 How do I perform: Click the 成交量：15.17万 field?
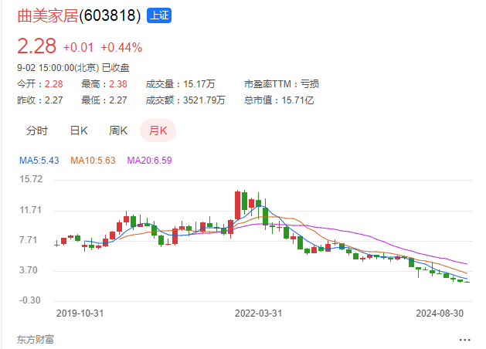click(180, 84)
